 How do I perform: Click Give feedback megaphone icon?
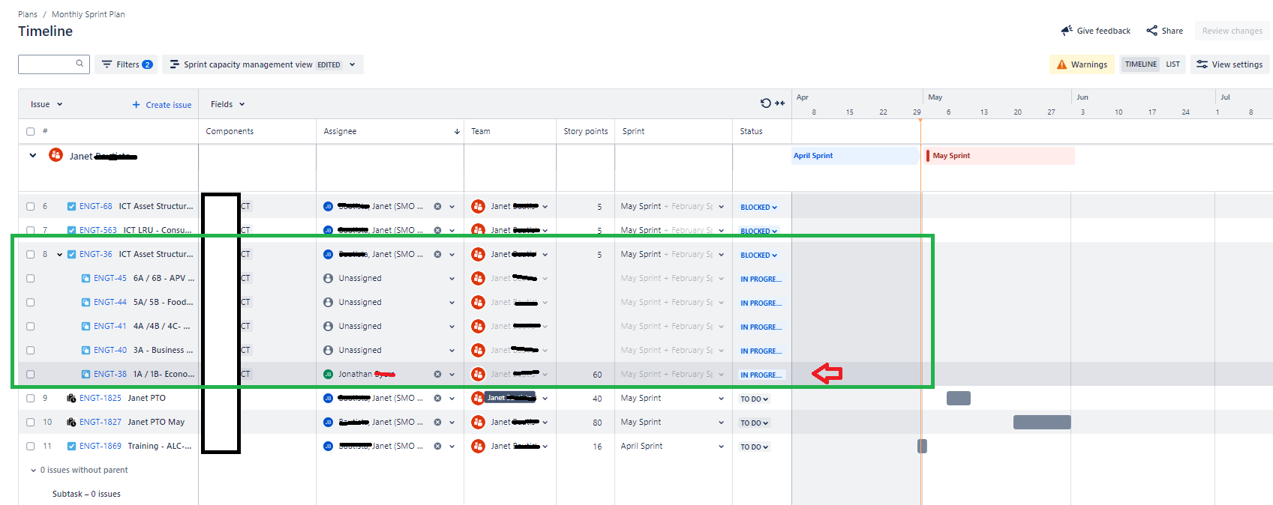tap(1067, 31)
